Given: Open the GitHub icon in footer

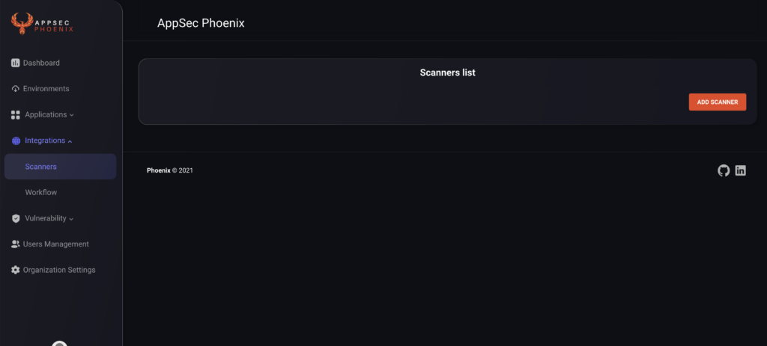Looking at the screenshot, I should tap(724, 170).
